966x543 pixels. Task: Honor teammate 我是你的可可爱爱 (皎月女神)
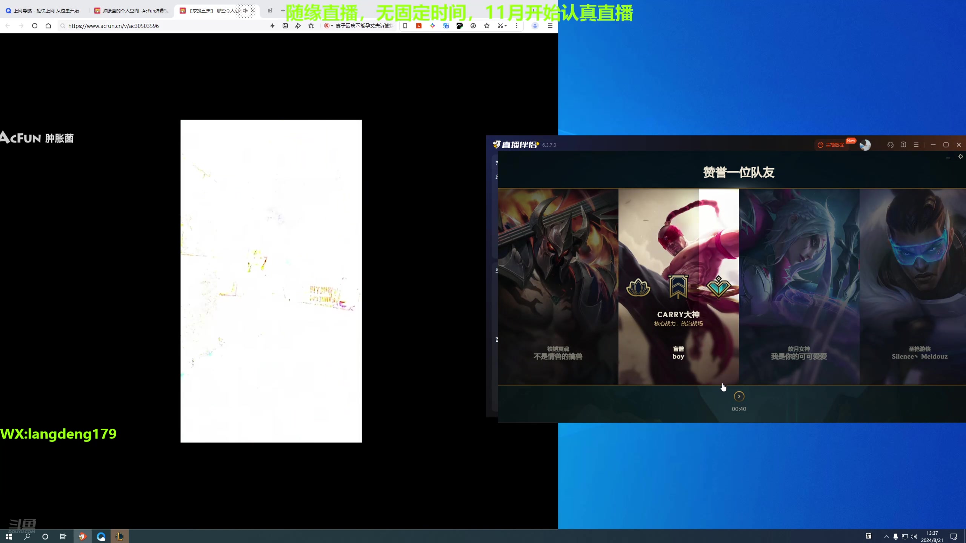pyautogui.click(x=799, y=287)
